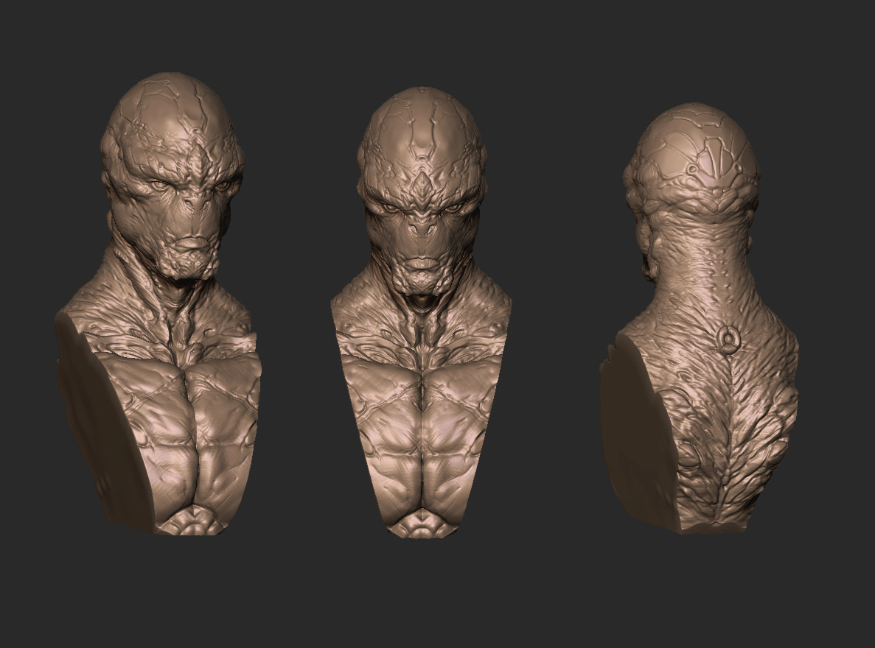875x648 pixels.
Task: Click the circular ornament on the back view
Action: [x=728, y=340]
